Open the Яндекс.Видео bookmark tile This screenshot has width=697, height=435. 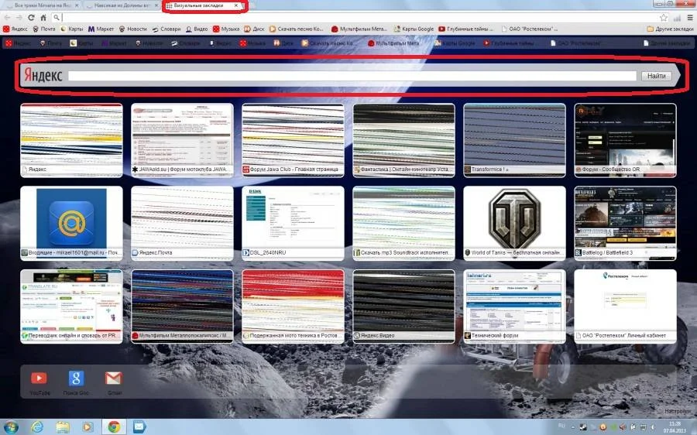click(x=403, y=307)
